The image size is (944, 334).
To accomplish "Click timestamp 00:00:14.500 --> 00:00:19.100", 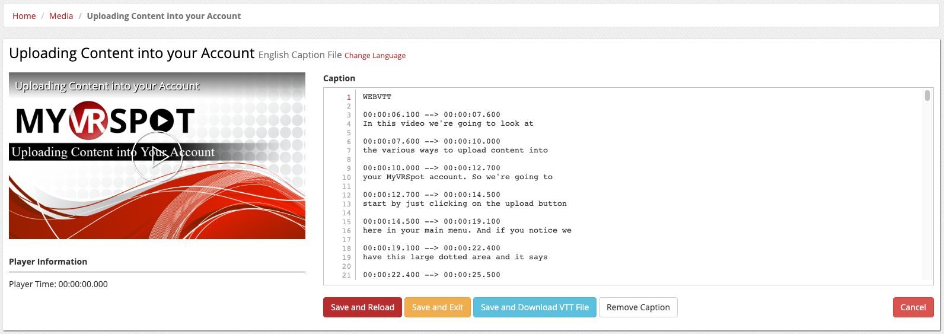I will [x=432, y=221].
